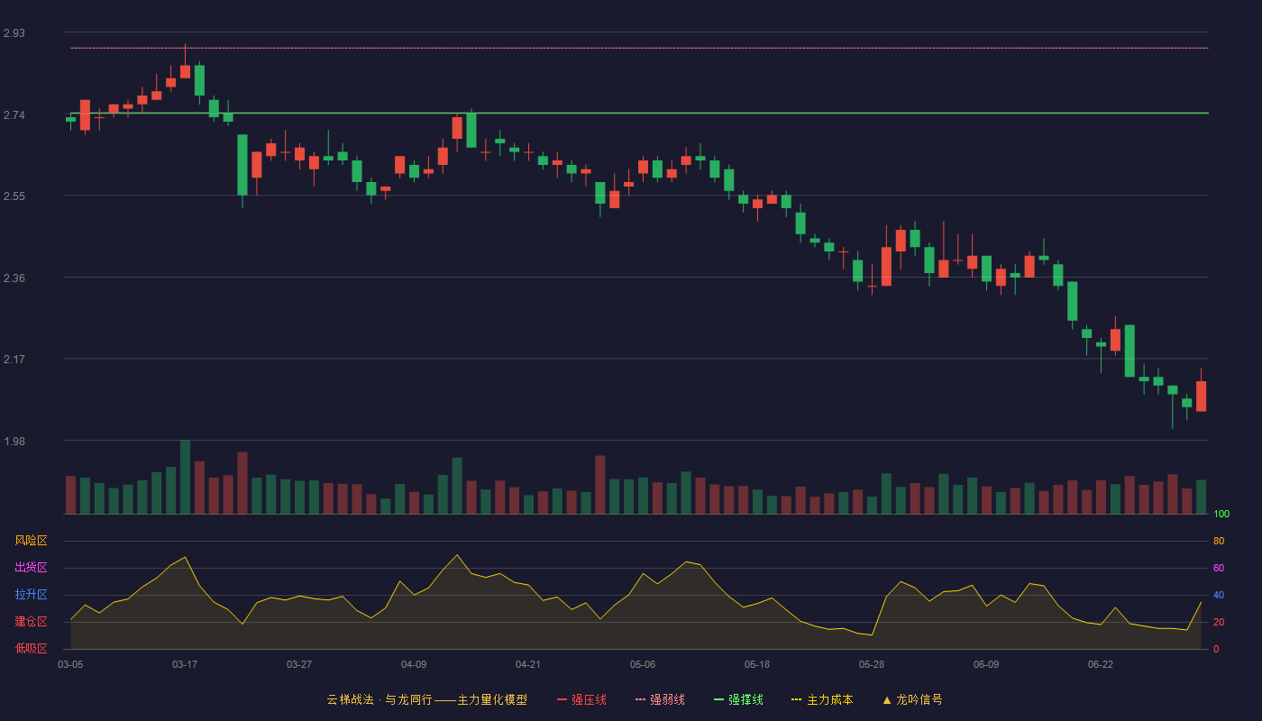Click the 03-17 date label
This screenshot has height=721, width=1262.
pos(185,664)
